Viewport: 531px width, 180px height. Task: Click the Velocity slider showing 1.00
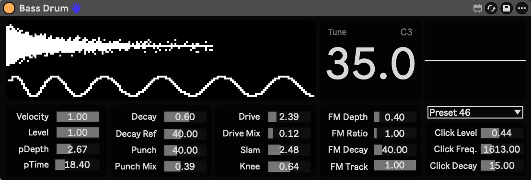[x=78, y=117]
